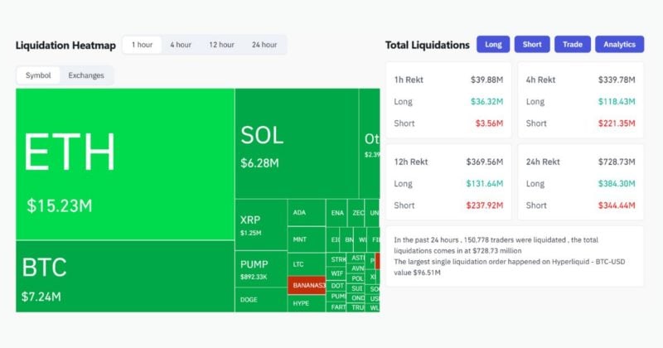This screenshot has height=348, width=663.
Task: Switch to the 24 hour timeframe
Action: 264,45
